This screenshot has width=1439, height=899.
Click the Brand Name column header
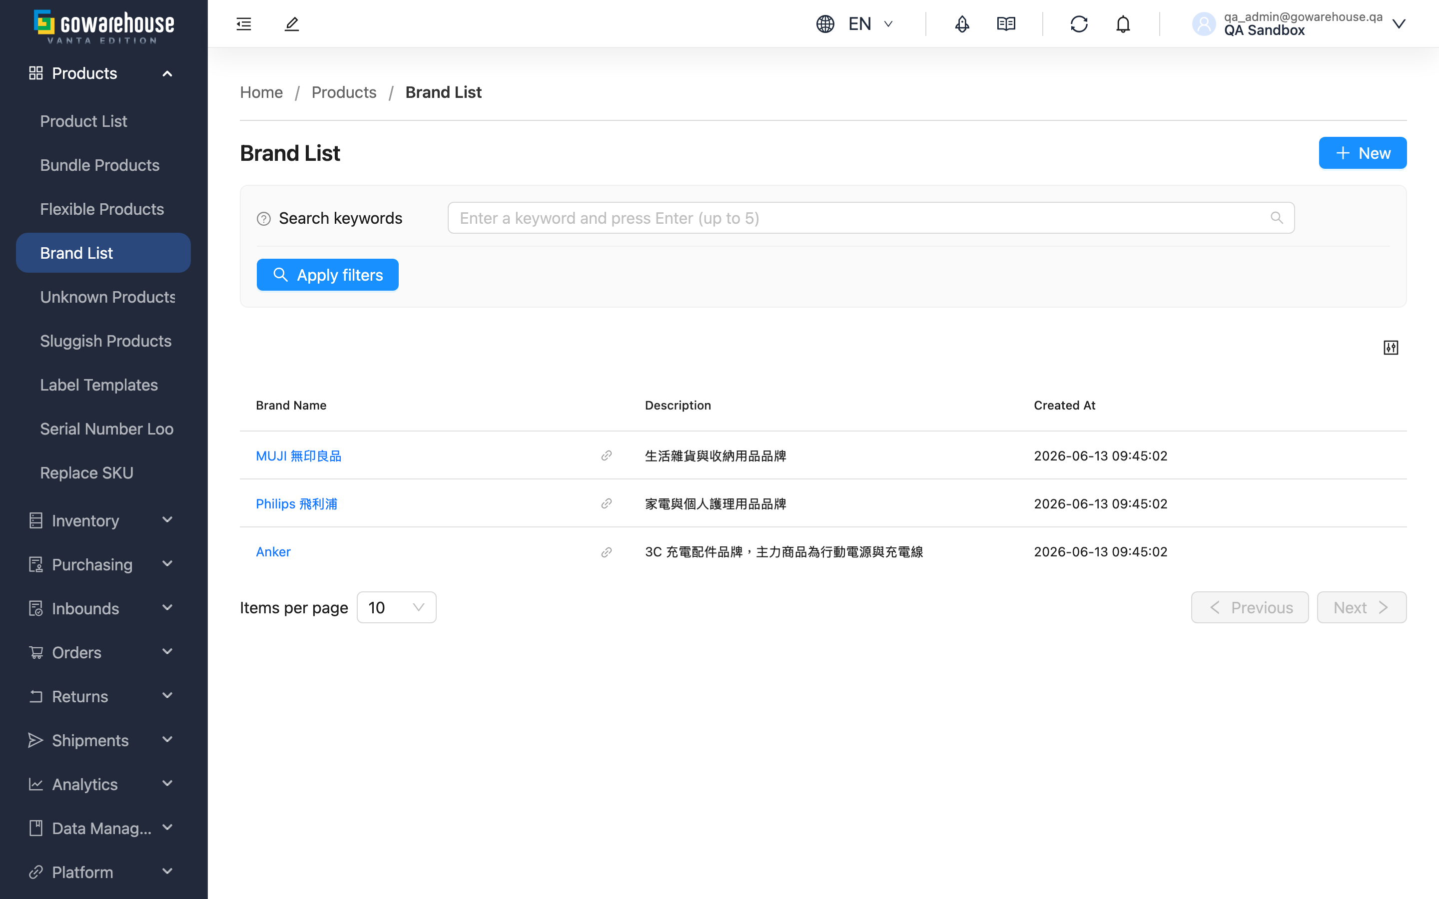291,406
